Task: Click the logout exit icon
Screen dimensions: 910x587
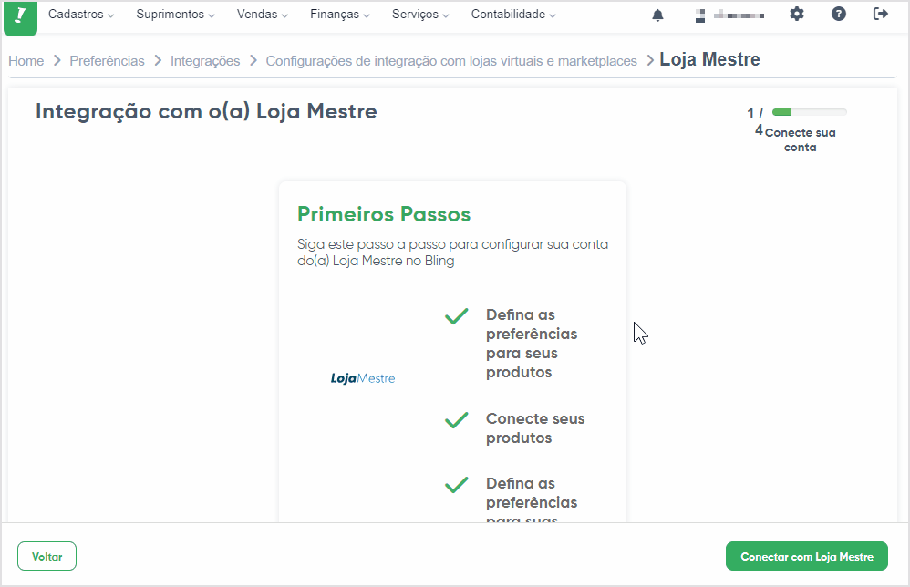Action: 881,14
